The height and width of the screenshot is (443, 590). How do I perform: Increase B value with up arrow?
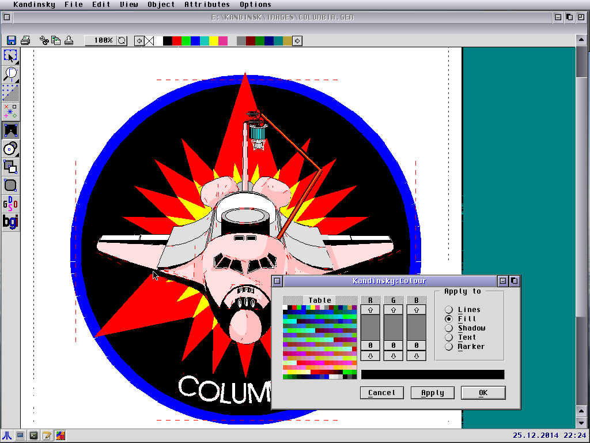pyautogui.click(x=416, y=310)
